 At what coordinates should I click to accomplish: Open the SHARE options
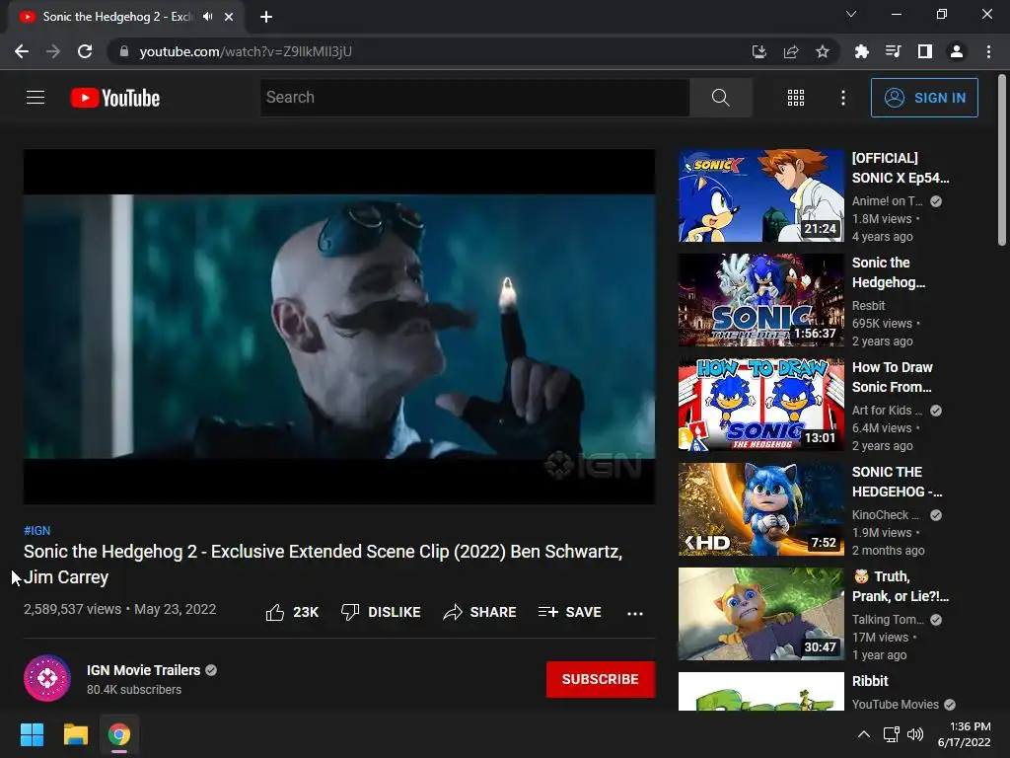point(480,612)
